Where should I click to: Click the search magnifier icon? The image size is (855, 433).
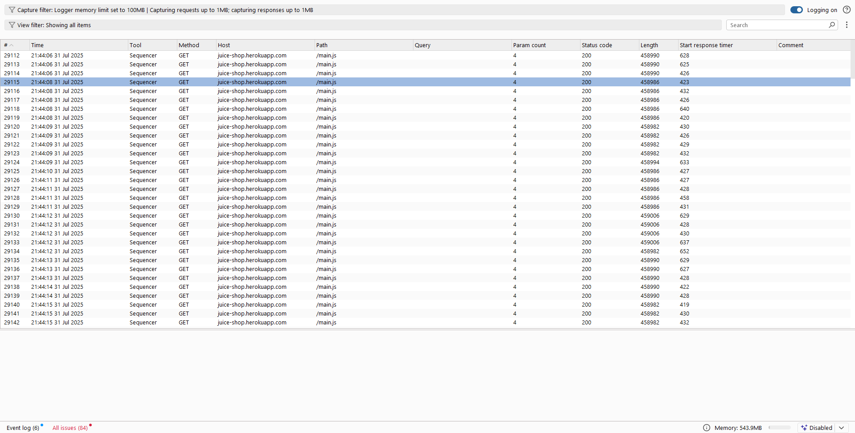(x=831, y=25)
